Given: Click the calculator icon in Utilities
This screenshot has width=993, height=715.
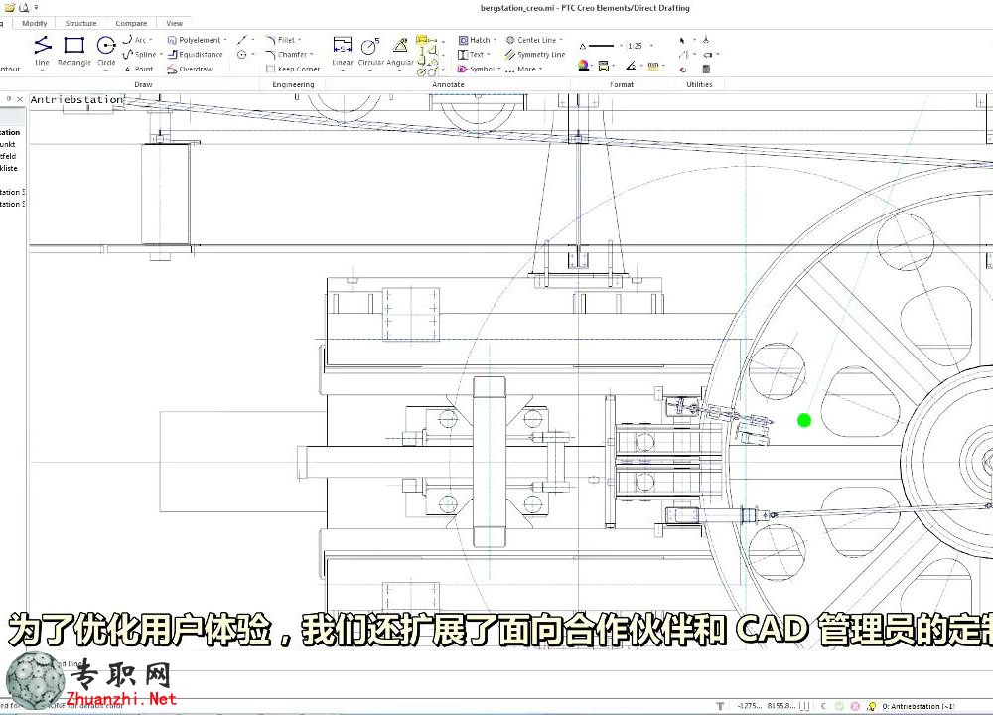Looking at the screenshot, I should (706, 69).
